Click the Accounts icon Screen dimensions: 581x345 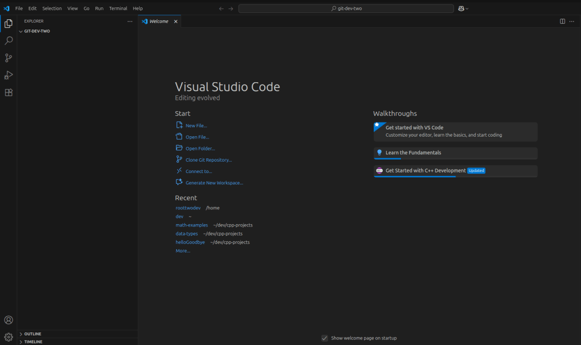(x=9, y=320)
